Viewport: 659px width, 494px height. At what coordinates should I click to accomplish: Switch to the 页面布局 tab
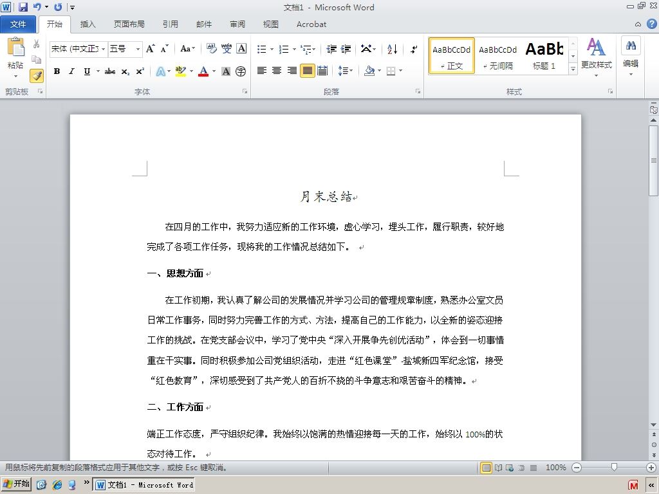coord(129,24)
